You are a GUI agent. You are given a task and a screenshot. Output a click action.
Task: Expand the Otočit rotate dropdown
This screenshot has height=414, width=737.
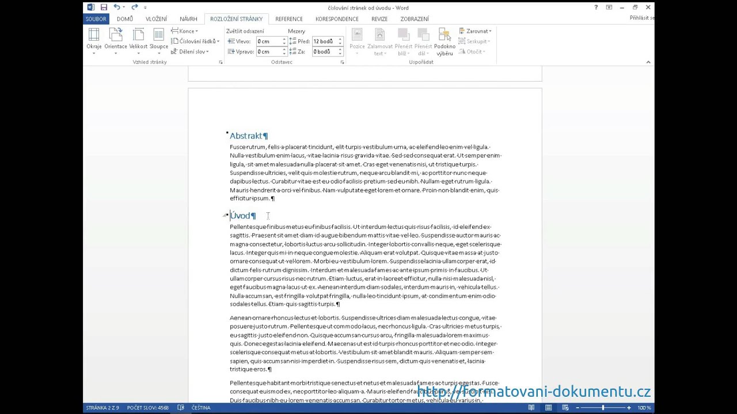(x=472, y=52)
